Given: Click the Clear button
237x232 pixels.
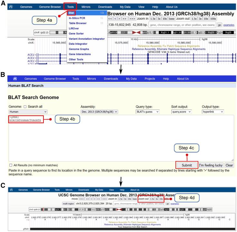Looking at the screenshot, I should (229, 165).
